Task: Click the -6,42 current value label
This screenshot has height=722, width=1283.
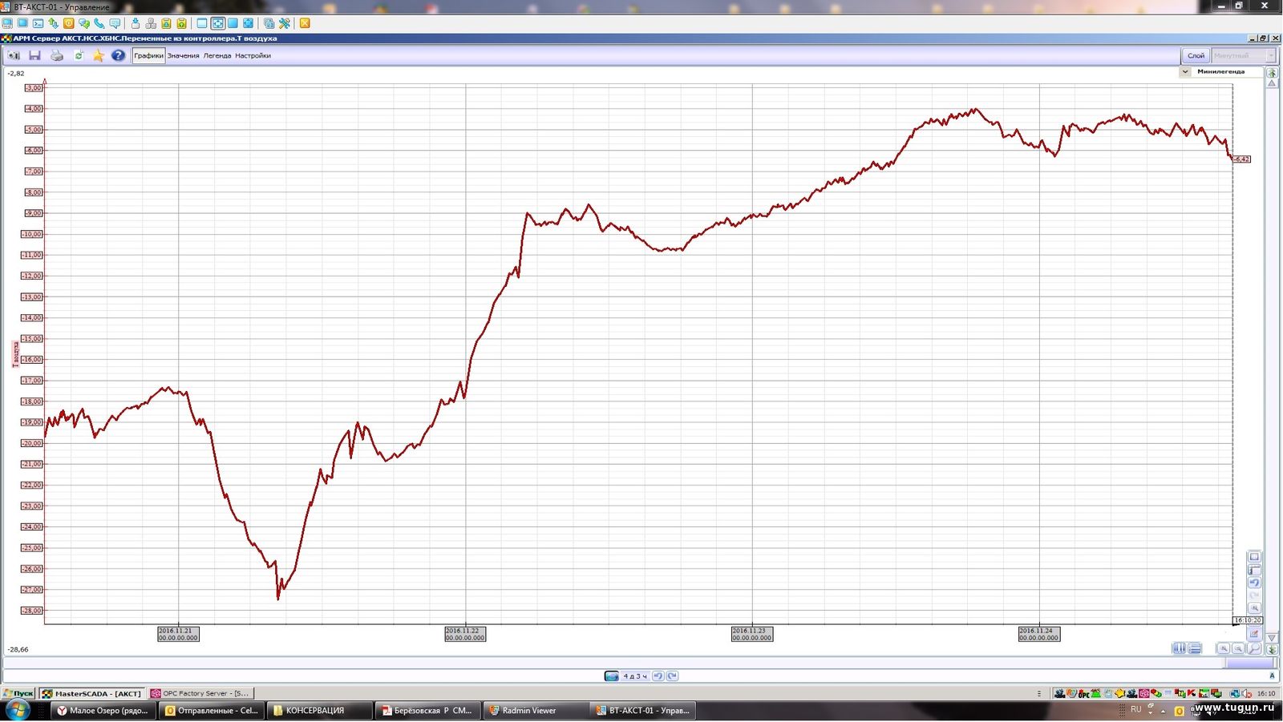Action: (1242, 159)
